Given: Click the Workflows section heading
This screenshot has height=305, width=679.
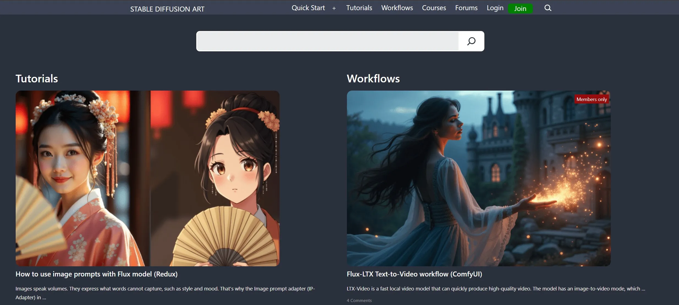Looking at the screenshot, I should [373, 79].
